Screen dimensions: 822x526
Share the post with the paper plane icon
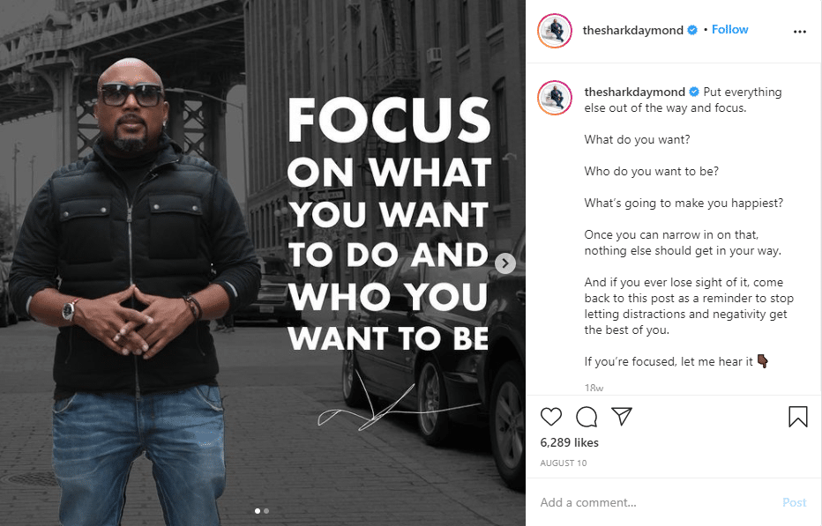621,416
